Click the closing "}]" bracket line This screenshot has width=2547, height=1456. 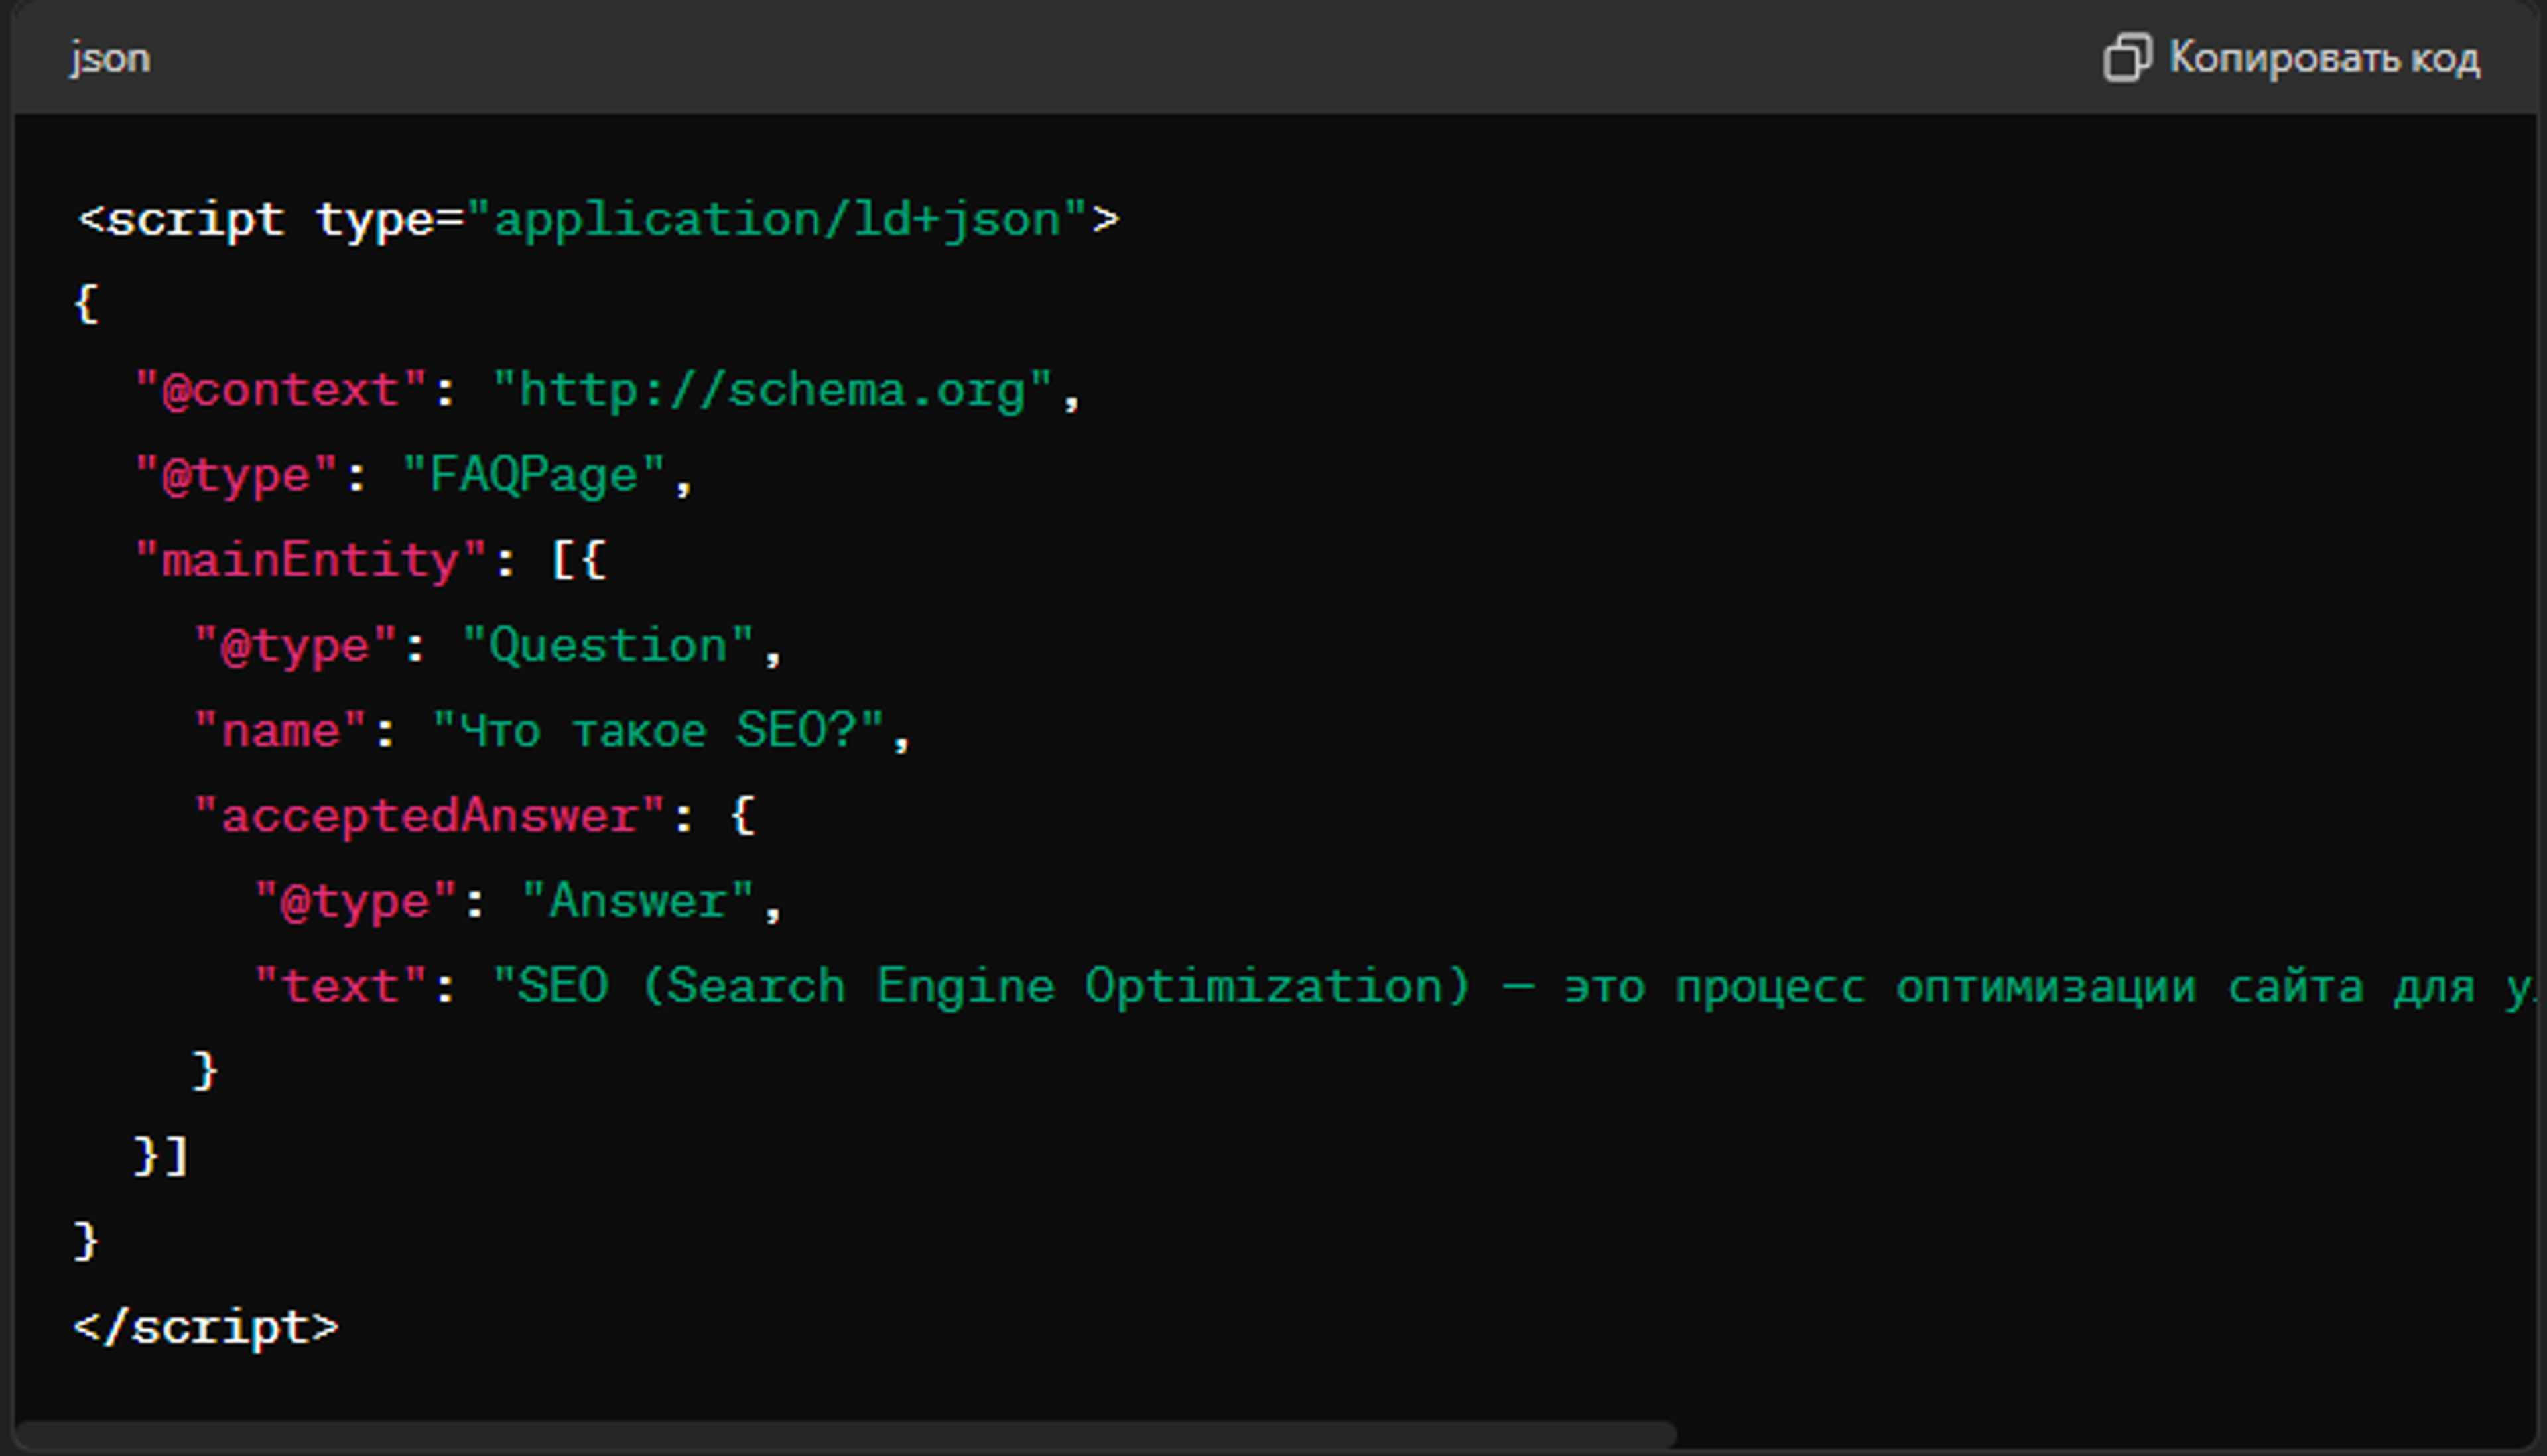pyautogui.click(x=161, y=1156)
